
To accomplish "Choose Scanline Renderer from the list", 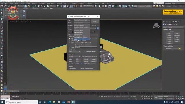I will pos(82,31).
